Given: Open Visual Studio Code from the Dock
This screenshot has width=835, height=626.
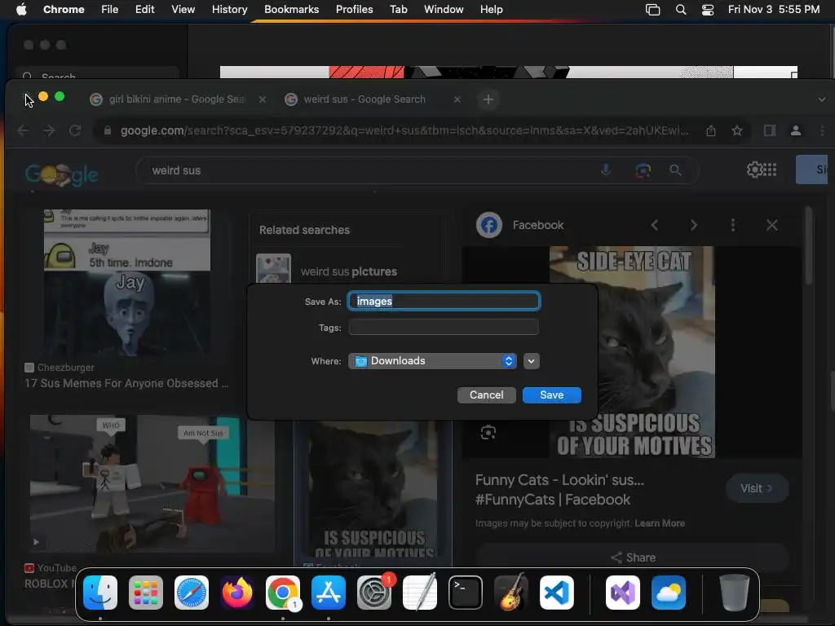Looking at the screenshot, I should 556,593.
